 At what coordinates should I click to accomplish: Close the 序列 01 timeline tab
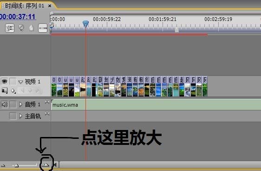(50, 6)
